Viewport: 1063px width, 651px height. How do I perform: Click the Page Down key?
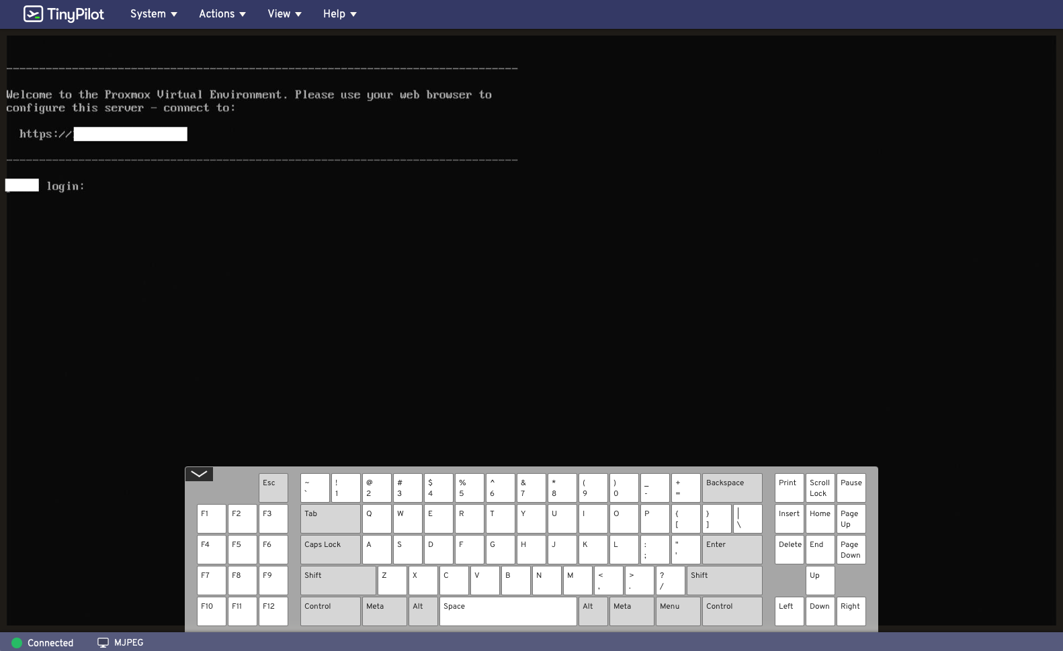pyautogui.click(x=851, y=550)
